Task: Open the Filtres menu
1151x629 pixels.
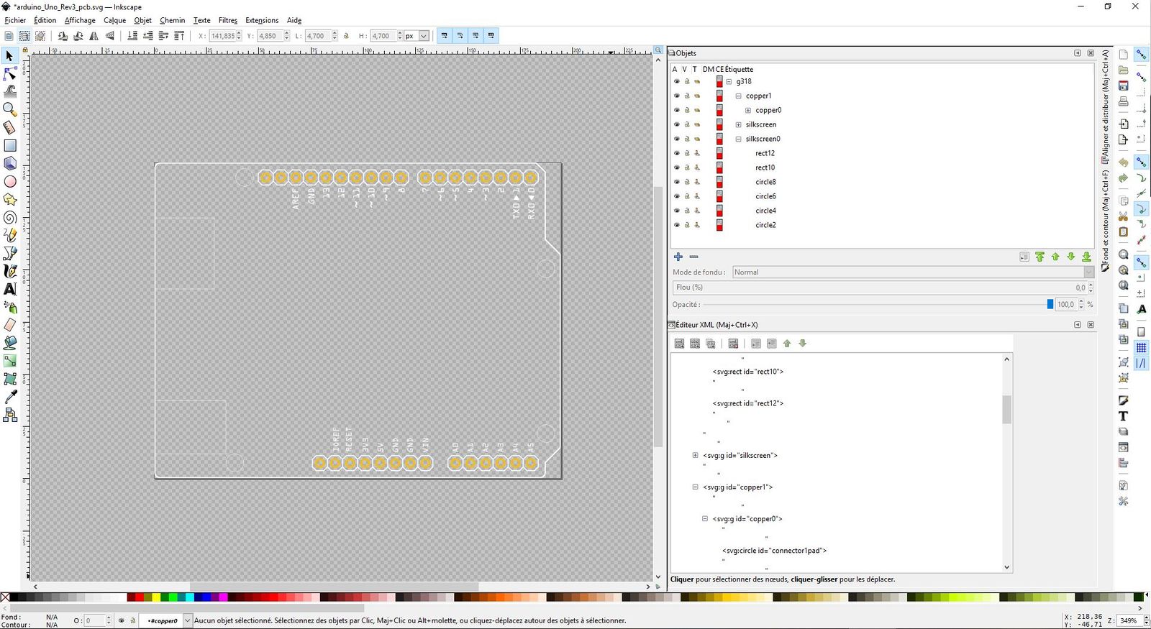Action: (x=227, y=20)
